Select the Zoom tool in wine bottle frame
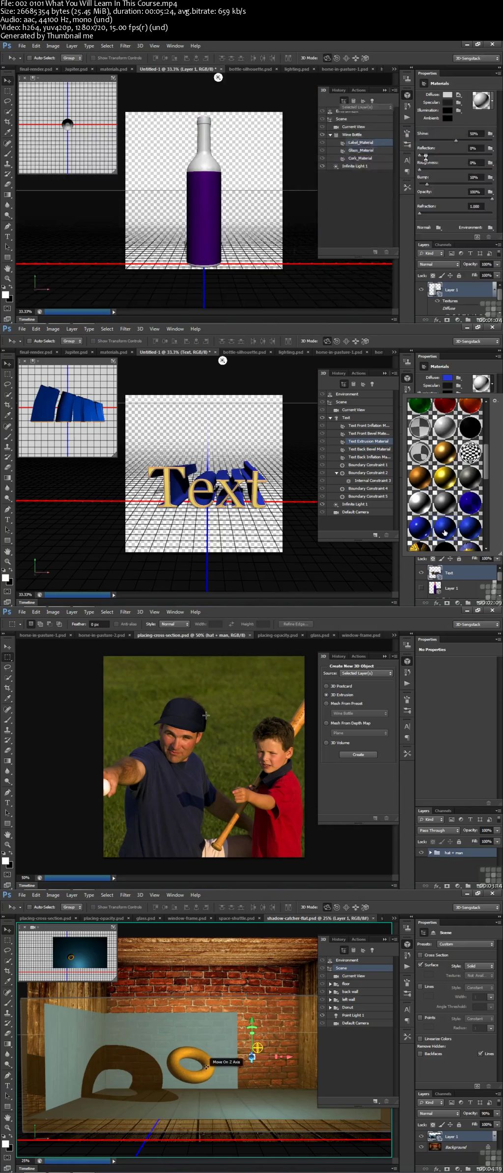Image resolution: width=503 pixels, height=1173 pixels. tap(7, 279)
